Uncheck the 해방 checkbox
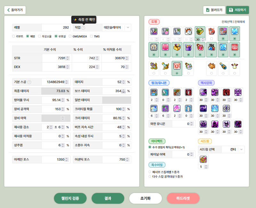256x208 pixels. (28, 36)
